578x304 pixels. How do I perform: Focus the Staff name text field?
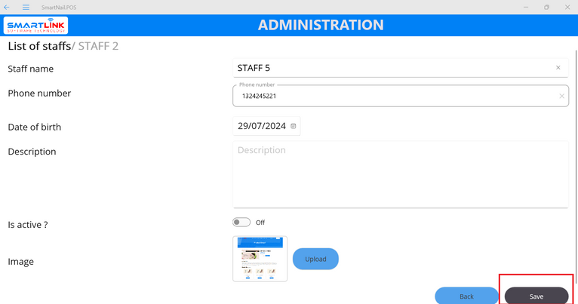click(x=392, y=68)
